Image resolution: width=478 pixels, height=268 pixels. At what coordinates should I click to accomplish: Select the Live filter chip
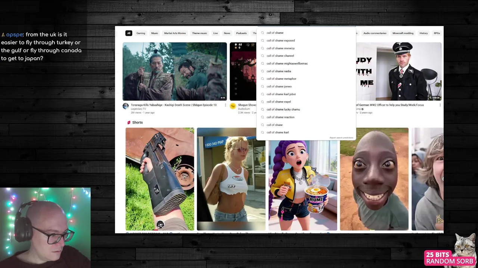(x=215, y=33)
